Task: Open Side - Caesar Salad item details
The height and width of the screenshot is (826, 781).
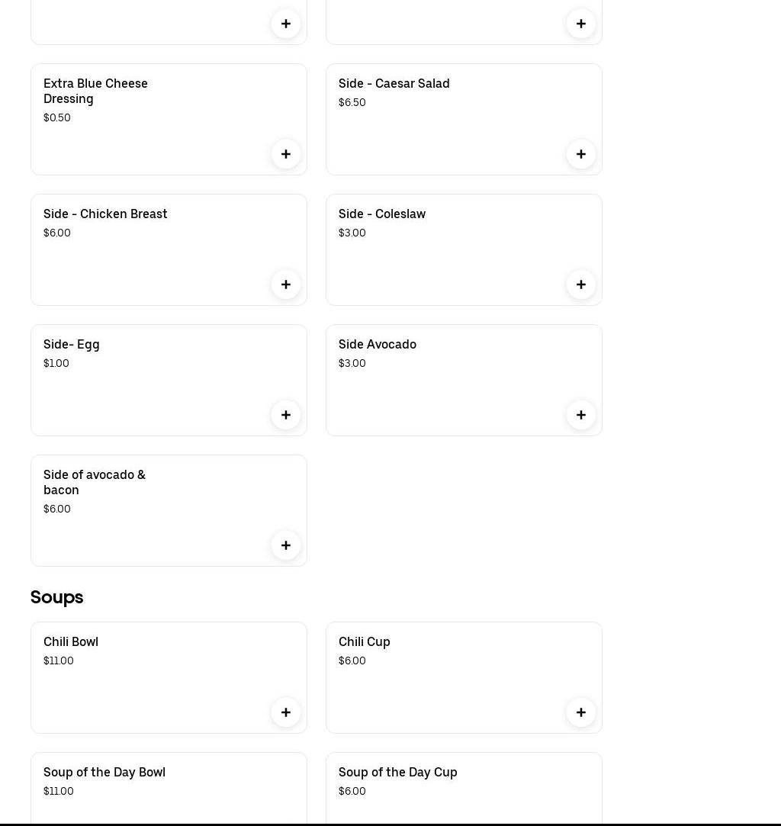Action: point(394,84)
